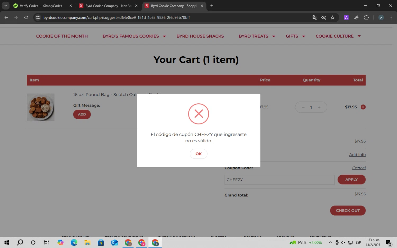Close the Byrd Cookie Company Shopping tab
Screen dimensions: 397x248
pyautogui.click(x=202, y=6)
